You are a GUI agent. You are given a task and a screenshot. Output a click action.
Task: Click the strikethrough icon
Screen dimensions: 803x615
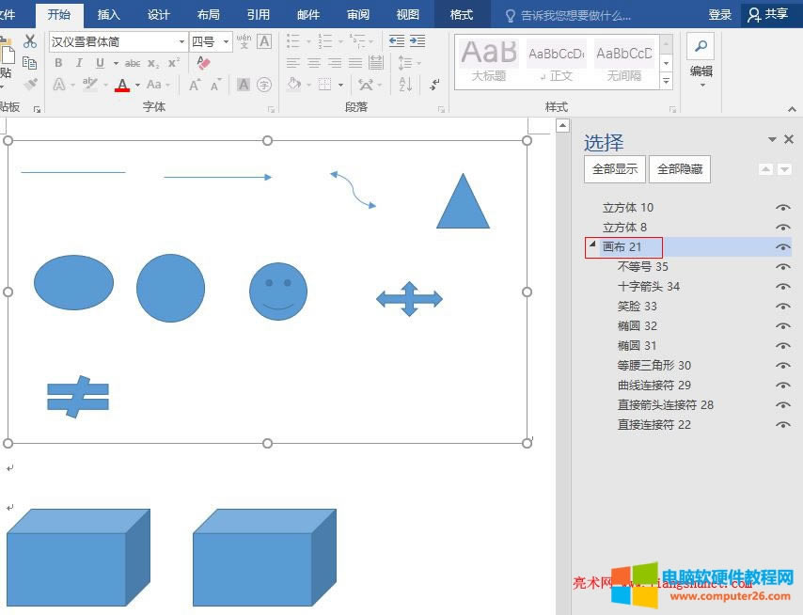click(134, 63)
